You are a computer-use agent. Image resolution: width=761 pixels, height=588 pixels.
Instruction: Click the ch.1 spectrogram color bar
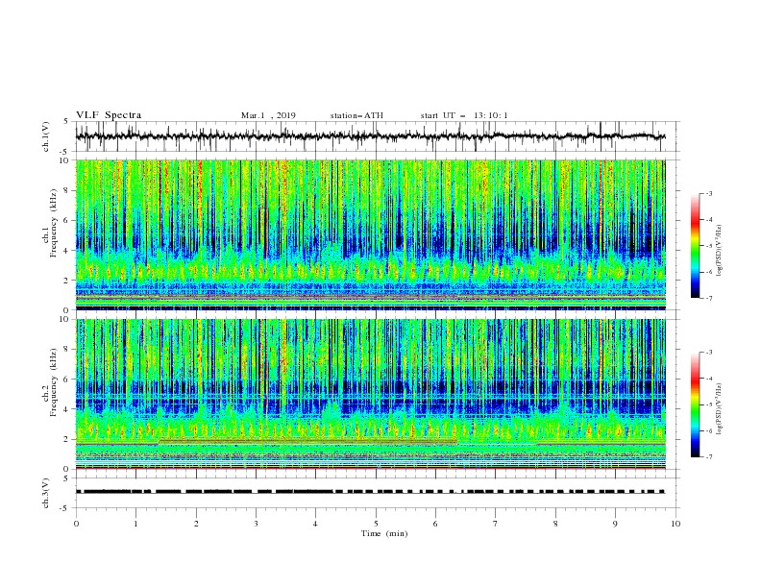[696, 246]
